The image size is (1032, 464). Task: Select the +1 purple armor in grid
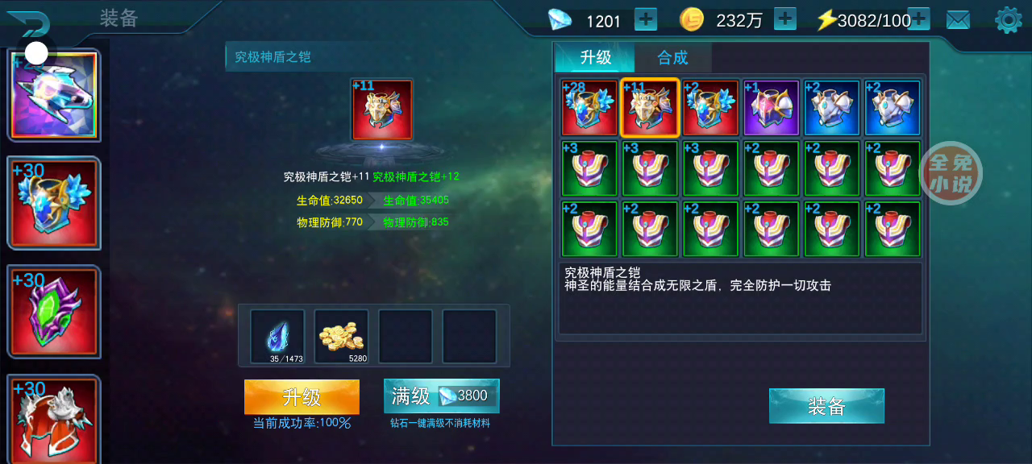[x=771, y=108]
